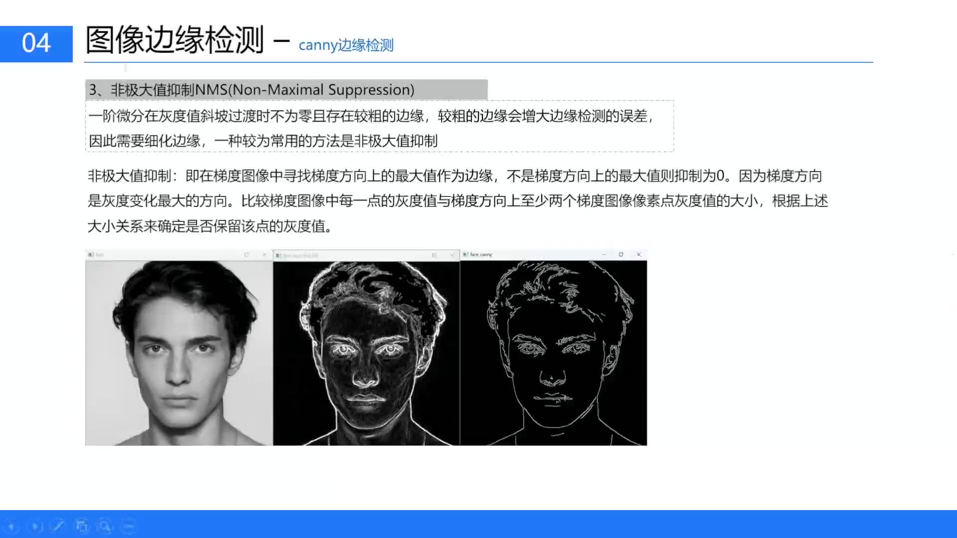Go to the previous slide arrow
The image size is (957, 538).
click(11, 526)
